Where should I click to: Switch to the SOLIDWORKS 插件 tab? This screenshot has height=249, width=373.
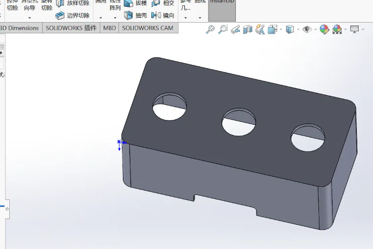[x=71, y=28]
